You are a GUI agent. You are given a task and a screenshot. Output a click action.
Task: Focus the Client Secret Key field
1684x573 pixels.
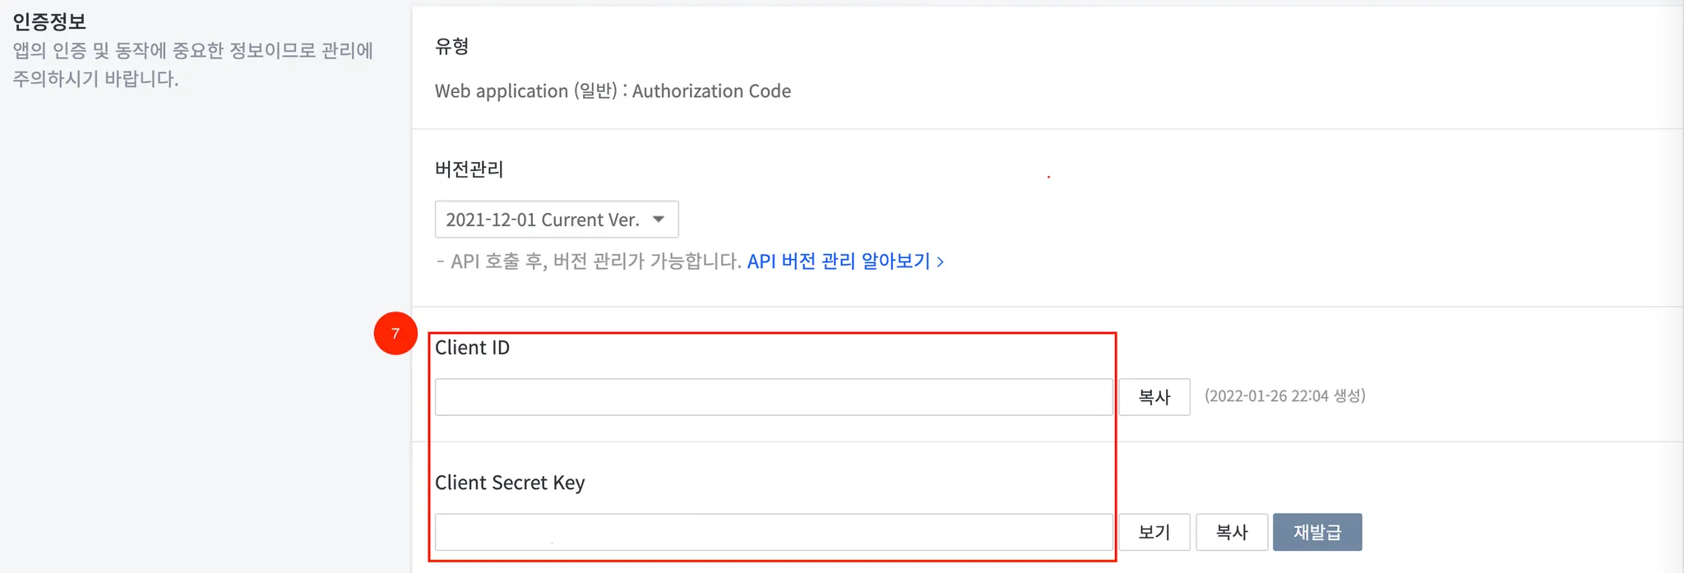click(773, 532)
